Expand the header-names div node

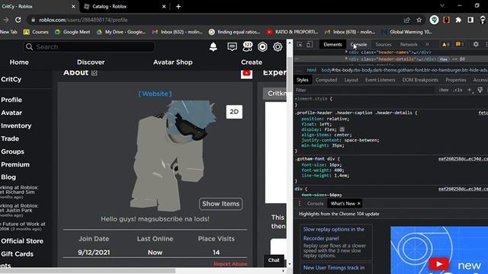346,53
